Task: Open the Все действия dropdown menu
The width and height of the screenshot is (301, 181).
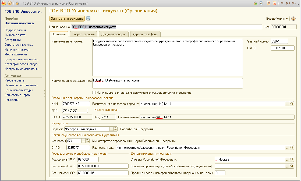Action: pyautogui.click(x=277, y=19)
